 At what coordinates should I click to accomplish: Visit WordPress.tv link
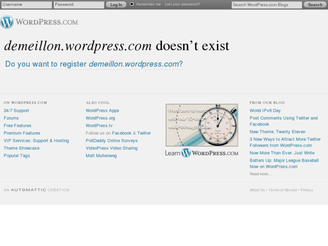click(x=99, y=125)
